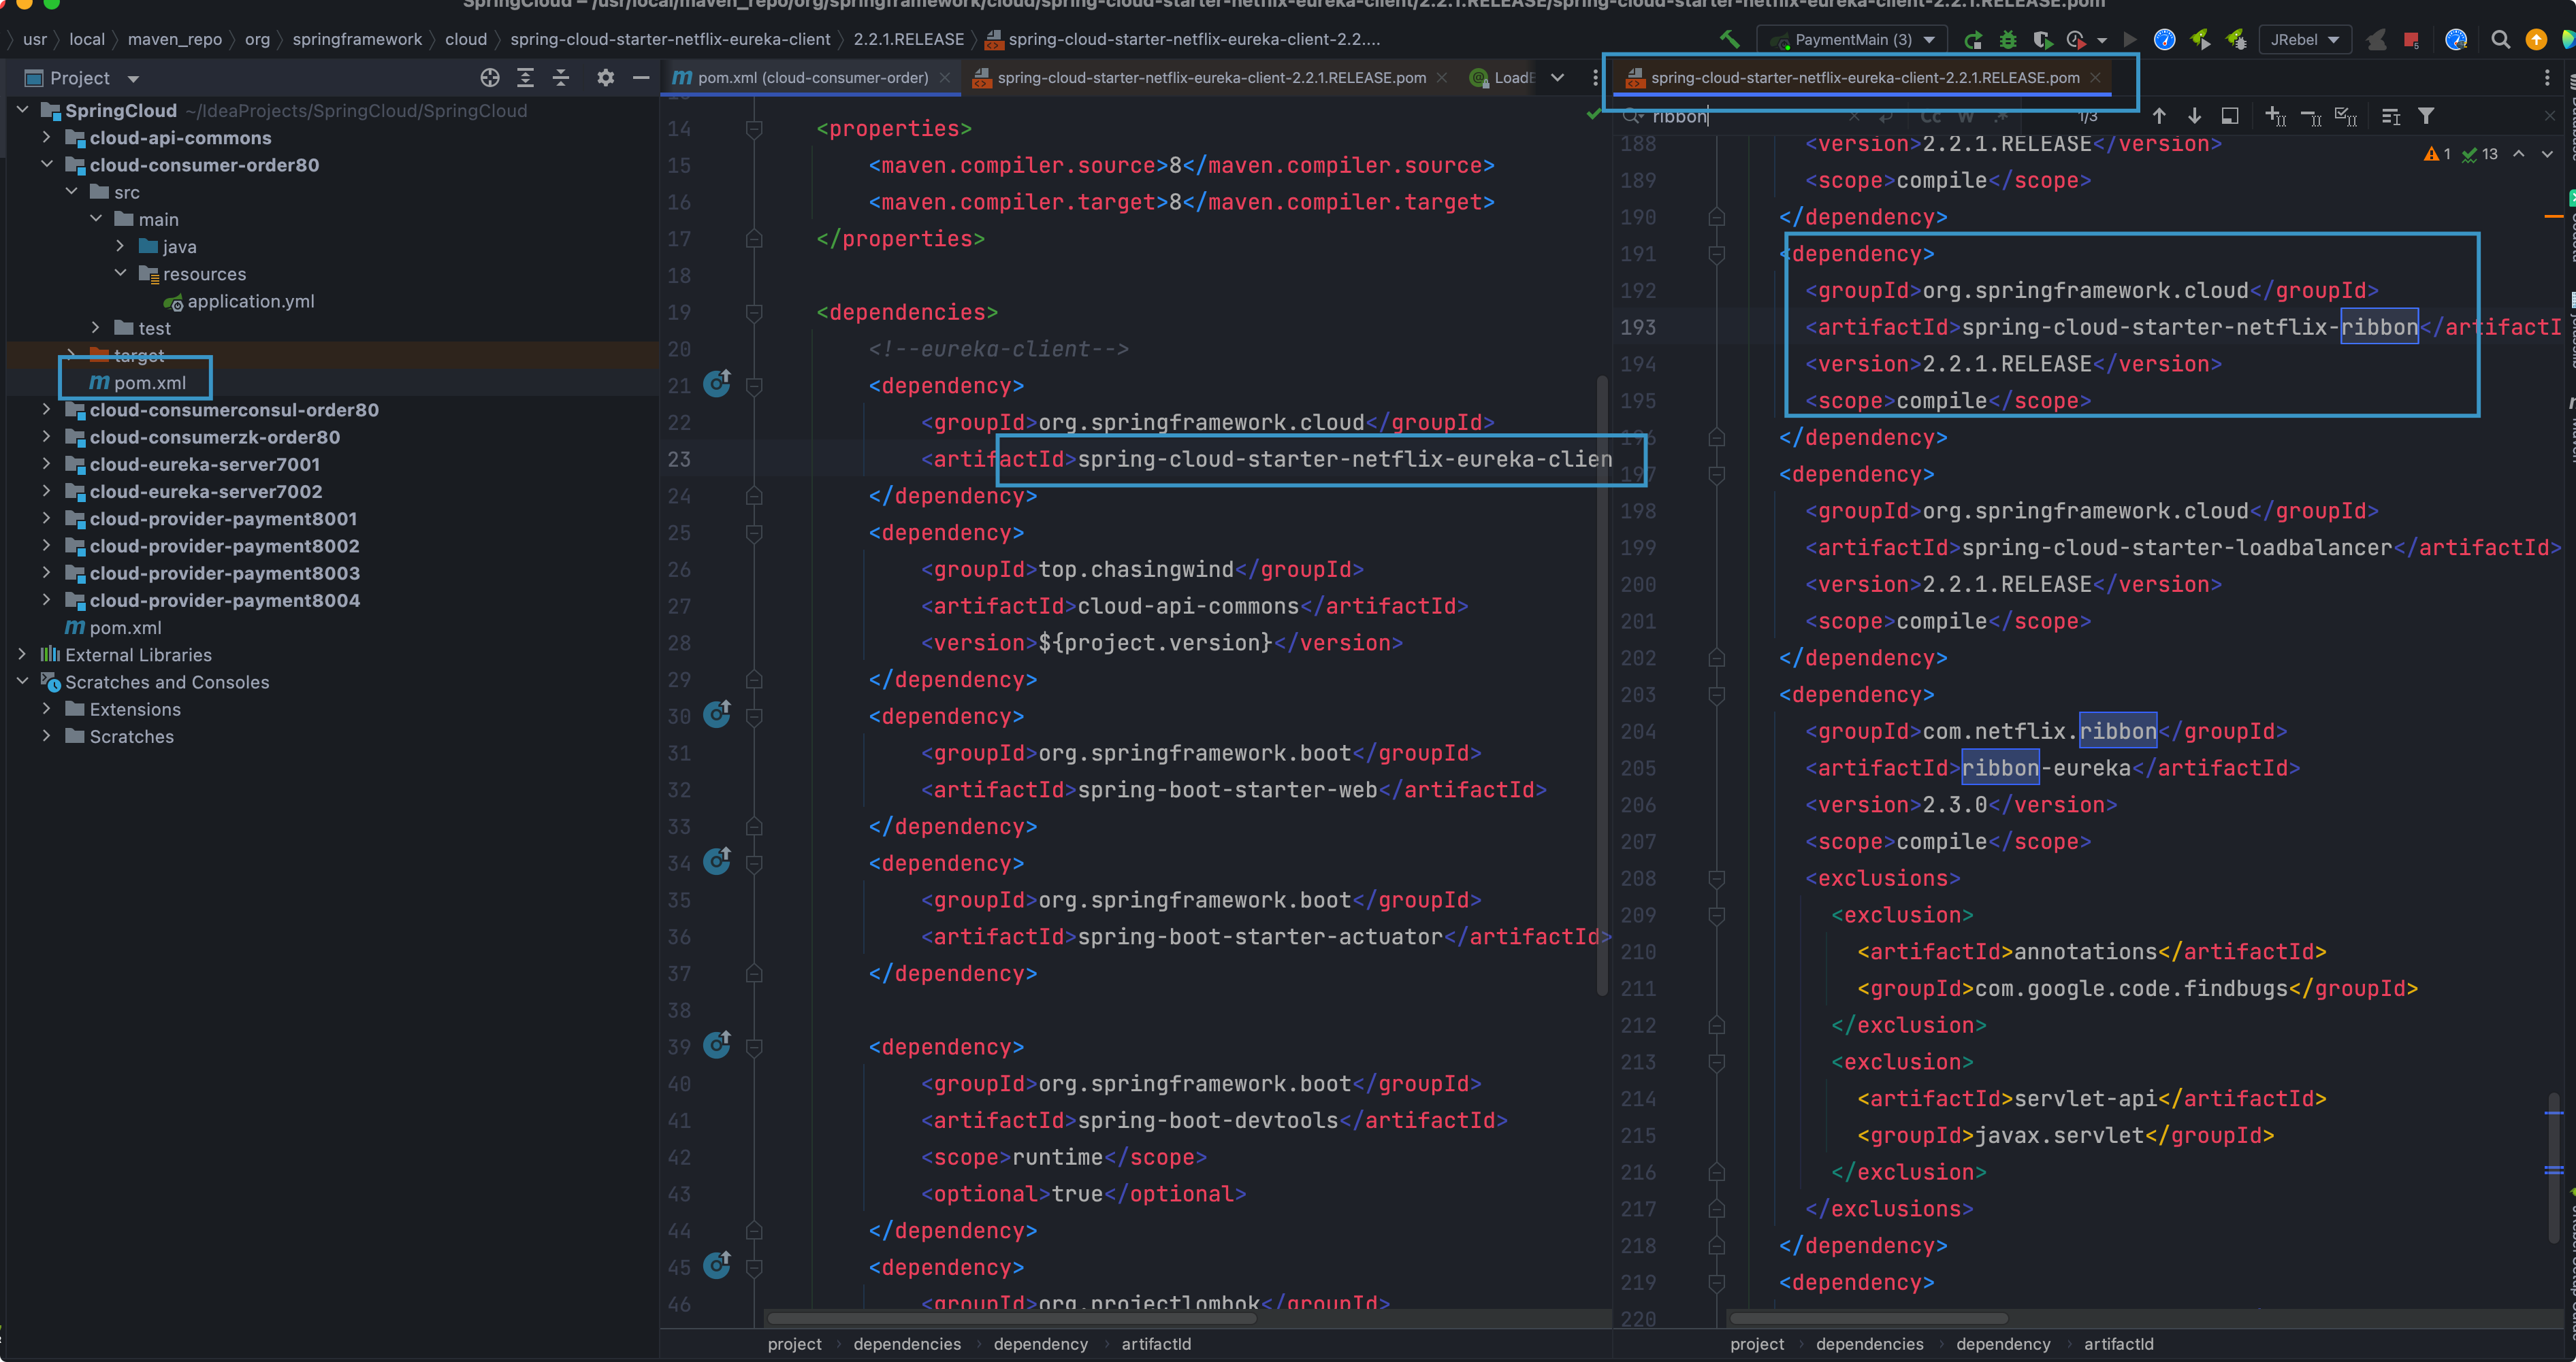Image resolution: width=2576 pixels, height=1362 pixels.
Task: Click Expand All in Project panel
Action: point(525,78)
